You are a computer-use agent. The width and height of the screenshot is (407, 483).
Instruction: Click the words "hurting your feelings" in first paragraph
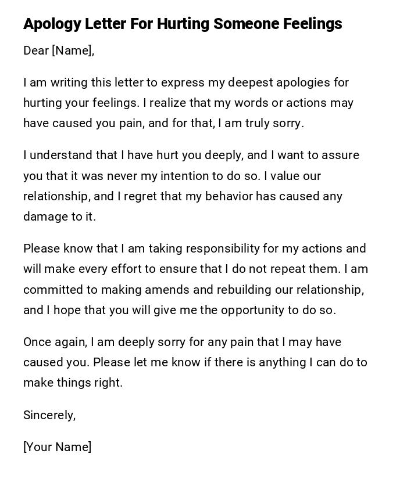pos(81,103)
